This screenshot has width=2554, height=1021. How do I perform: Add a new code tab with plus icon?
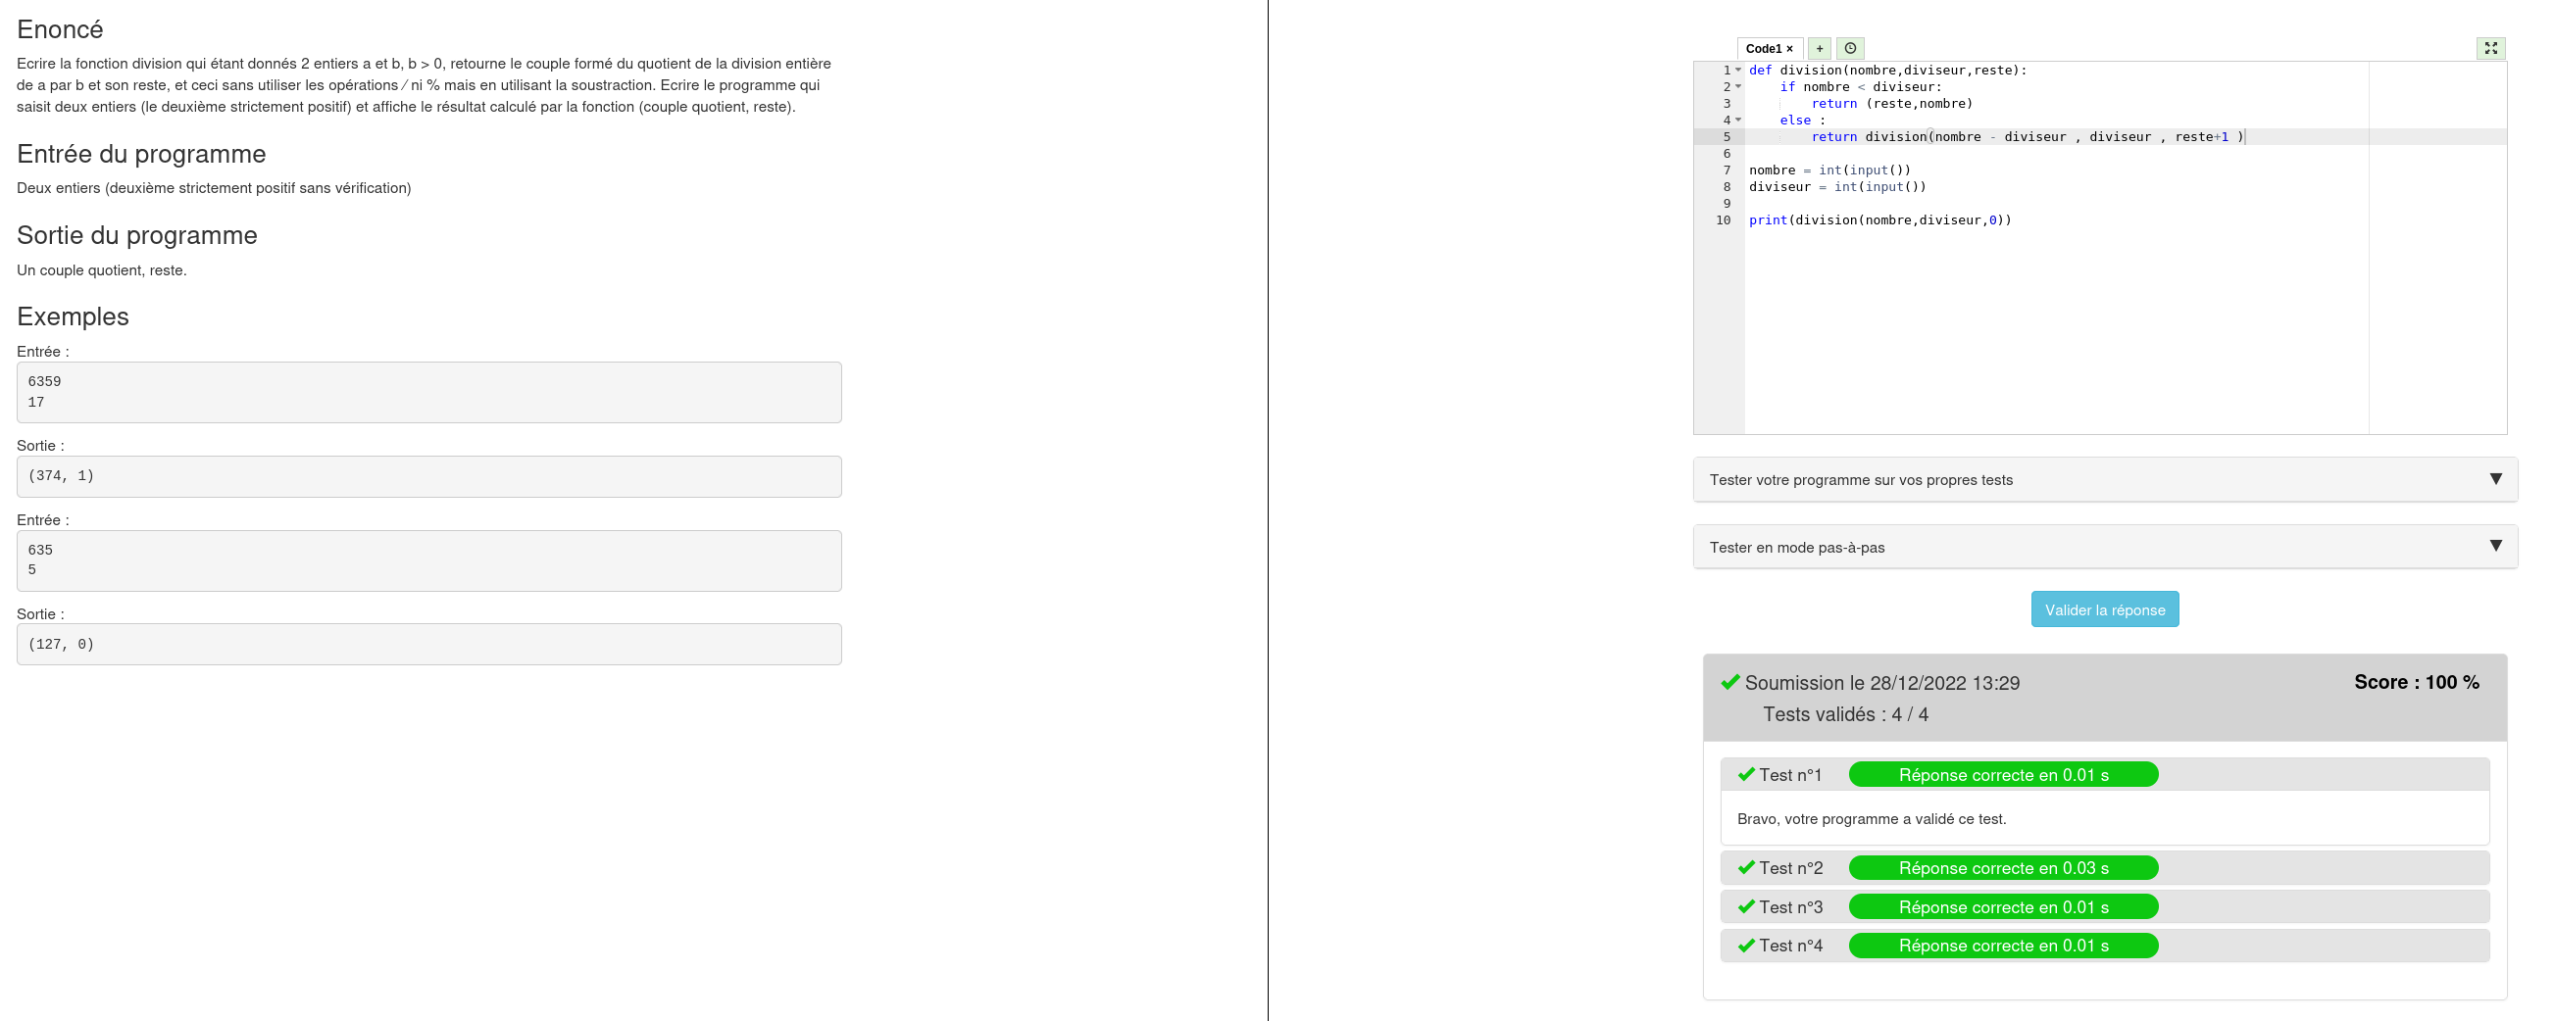click(1820, 49)
